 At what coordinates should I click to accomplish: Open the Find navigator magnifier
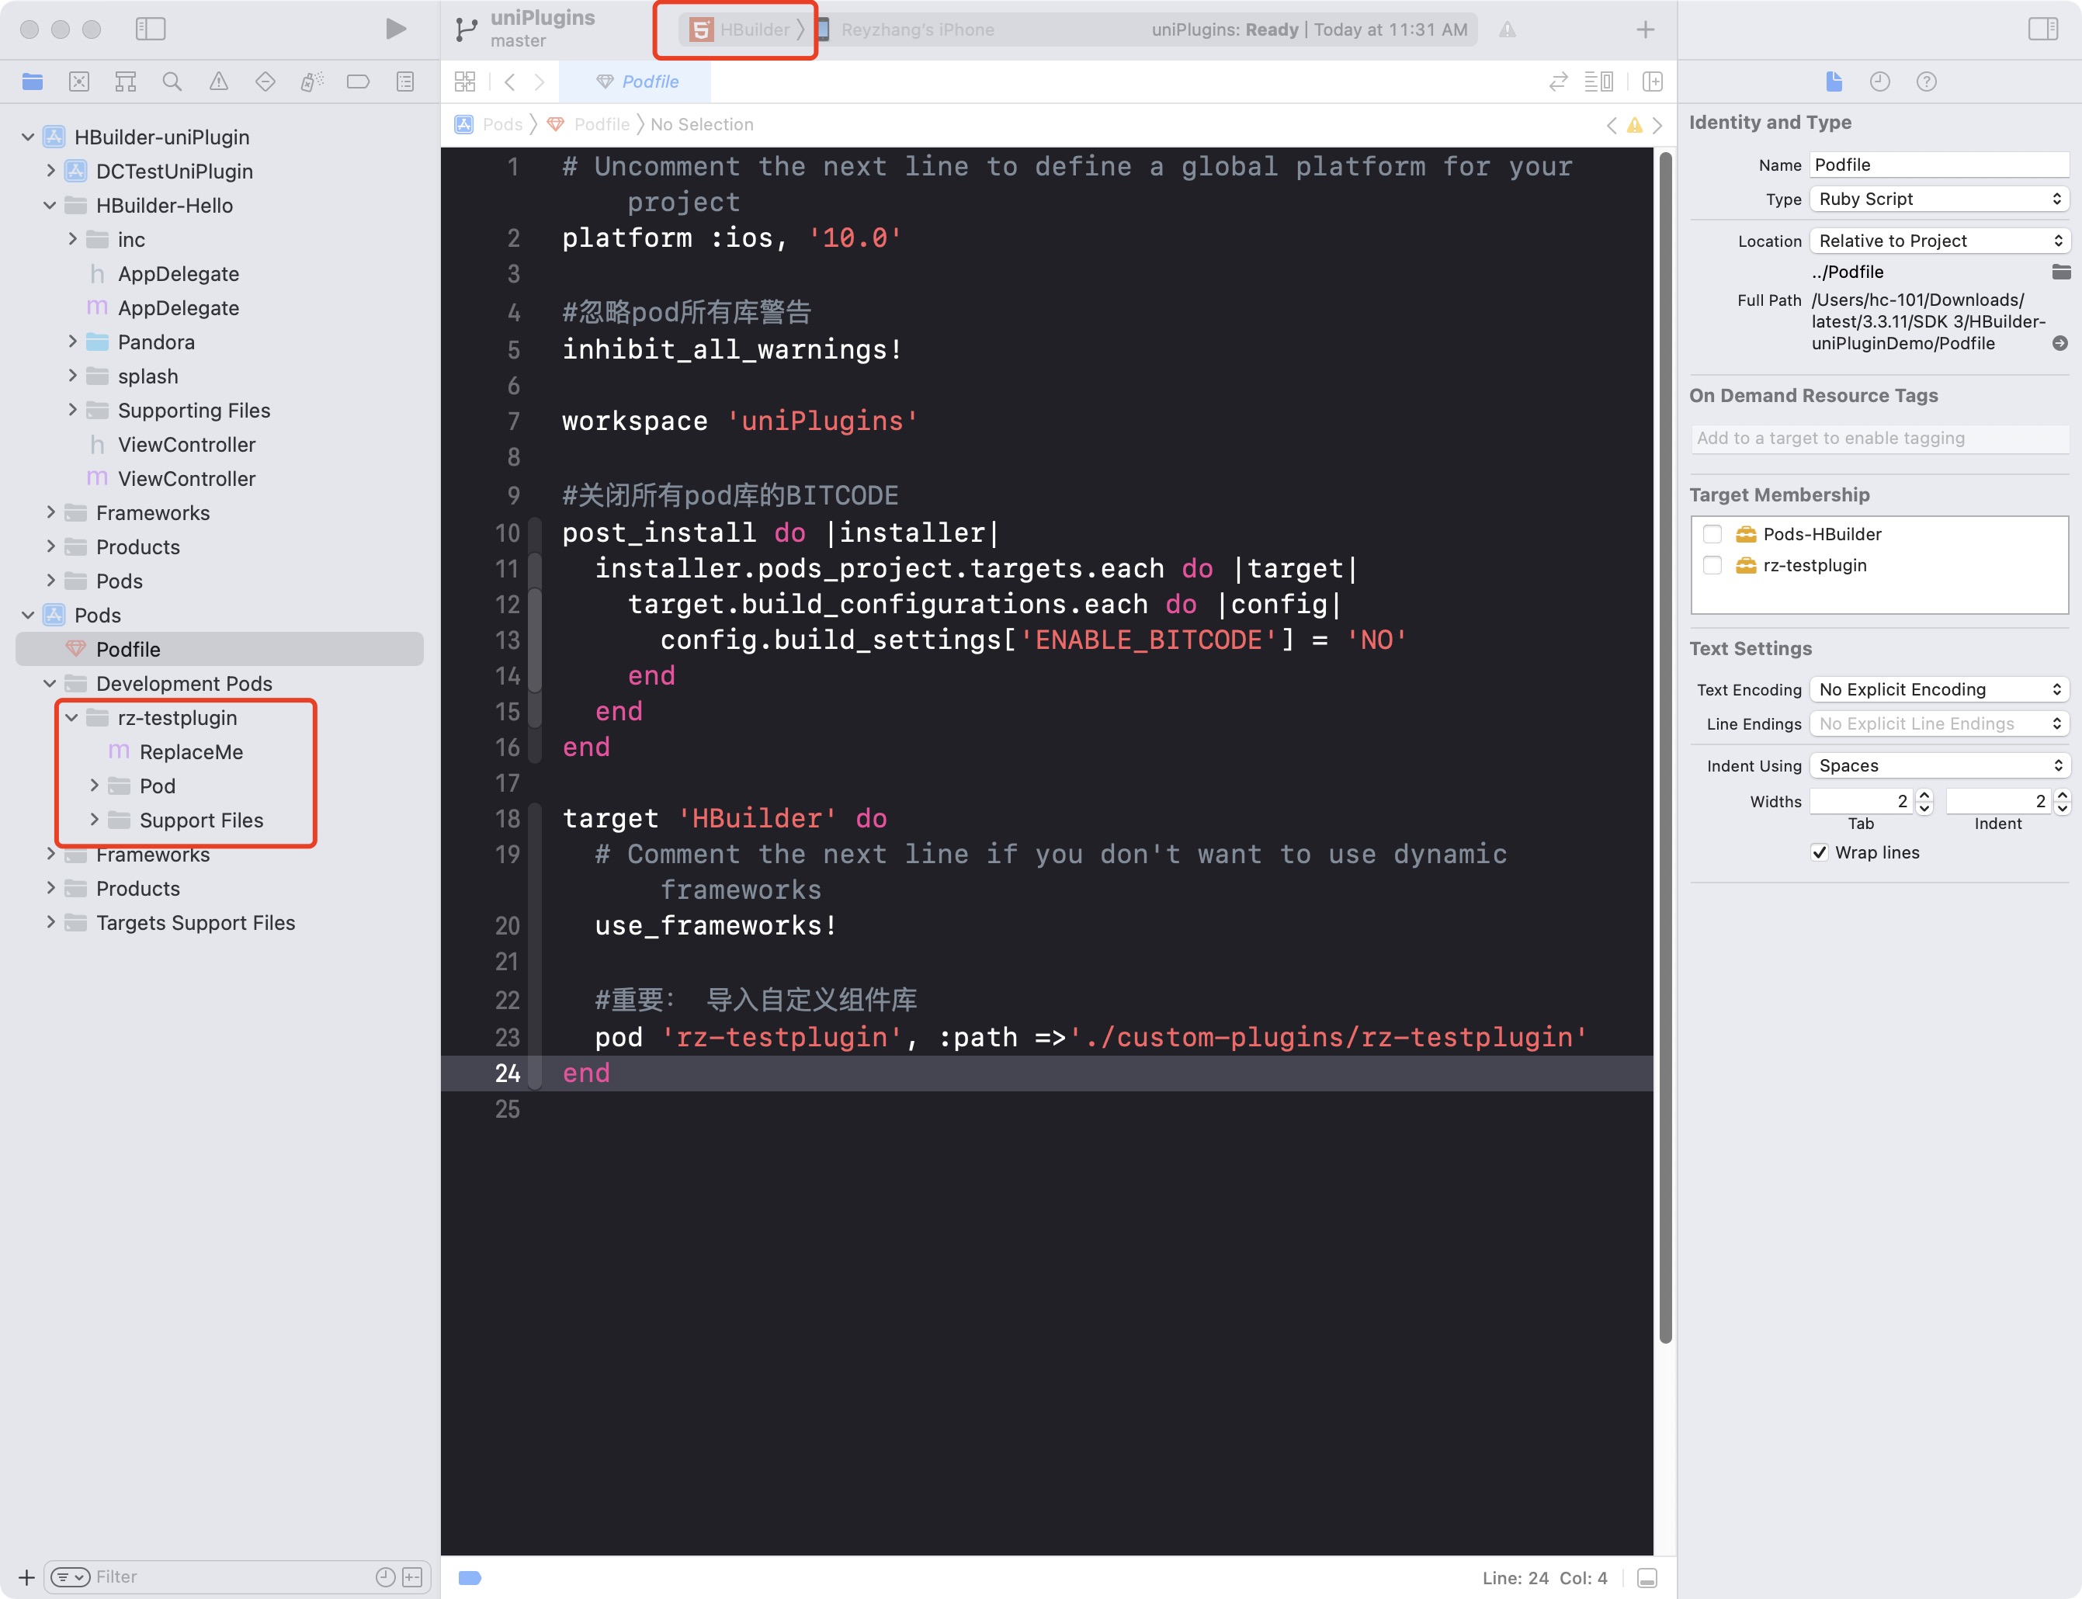(x=172, y=82)
